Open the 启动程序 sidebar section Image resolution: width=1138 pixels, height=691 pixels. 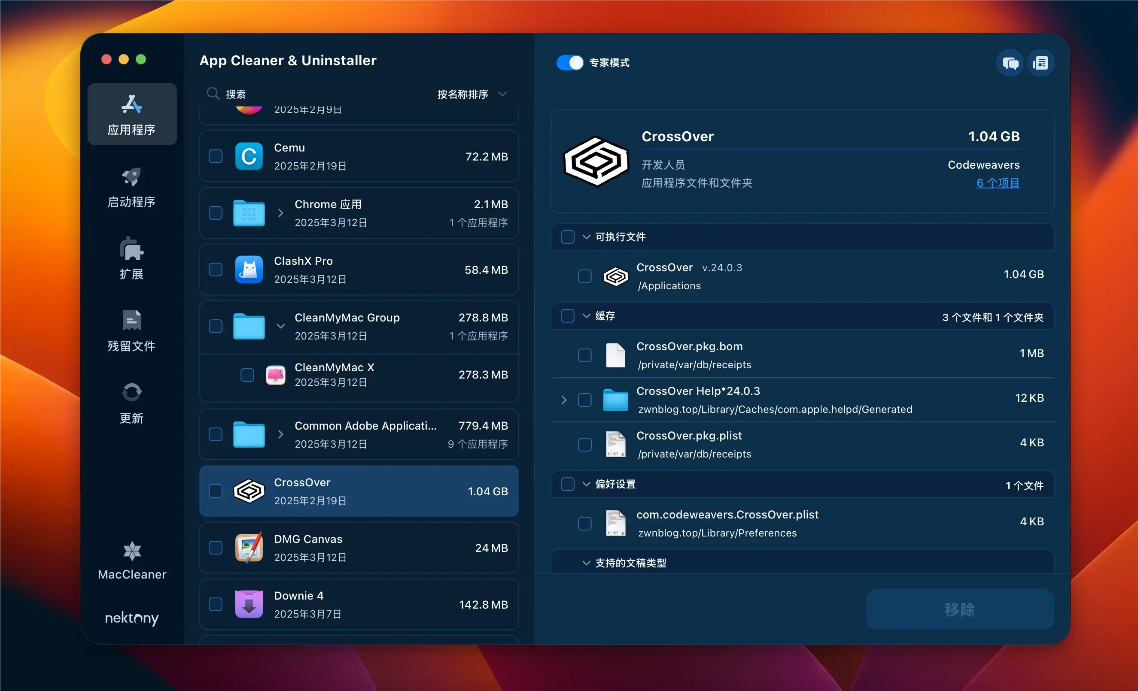pyautogui.click(x=132, y=187)
